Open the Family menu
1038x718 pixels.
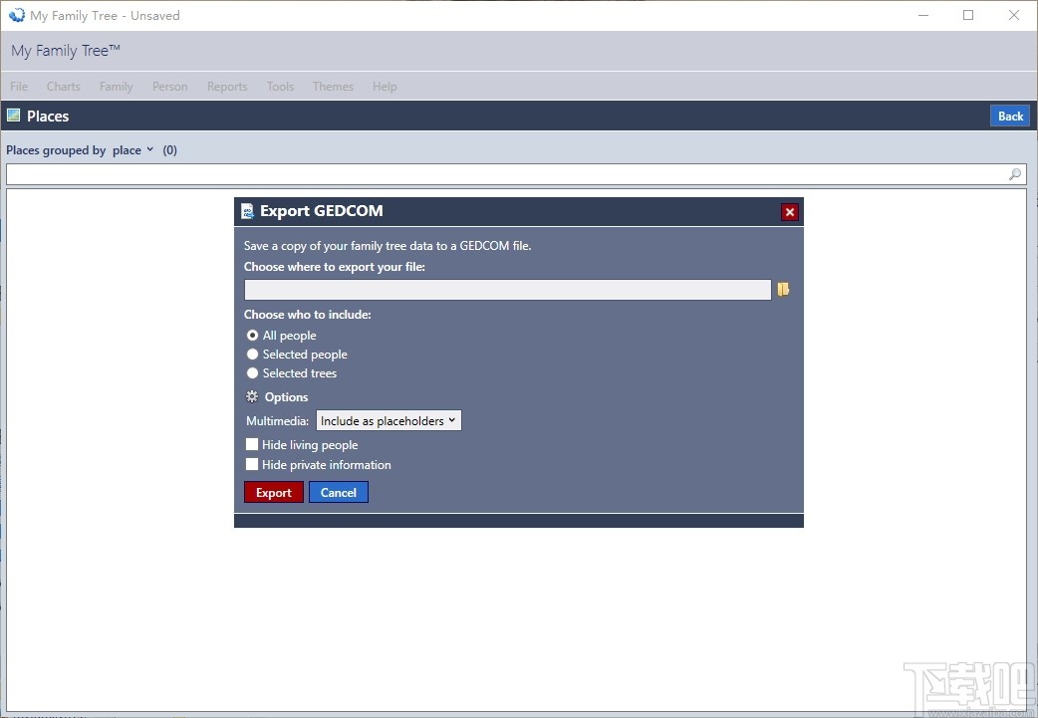coord(117,87)
